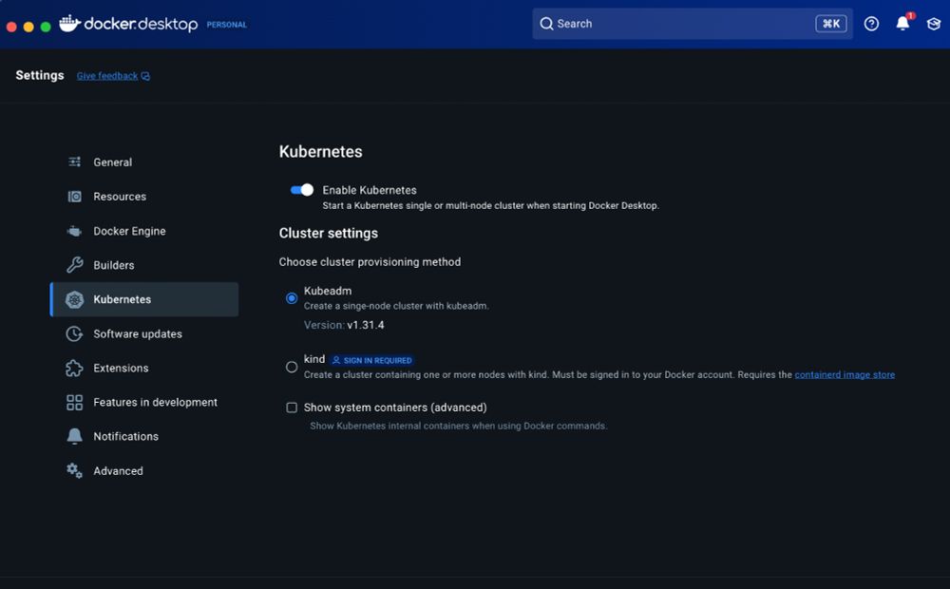Open the Learning center graduation cap icon

(934, 24)
